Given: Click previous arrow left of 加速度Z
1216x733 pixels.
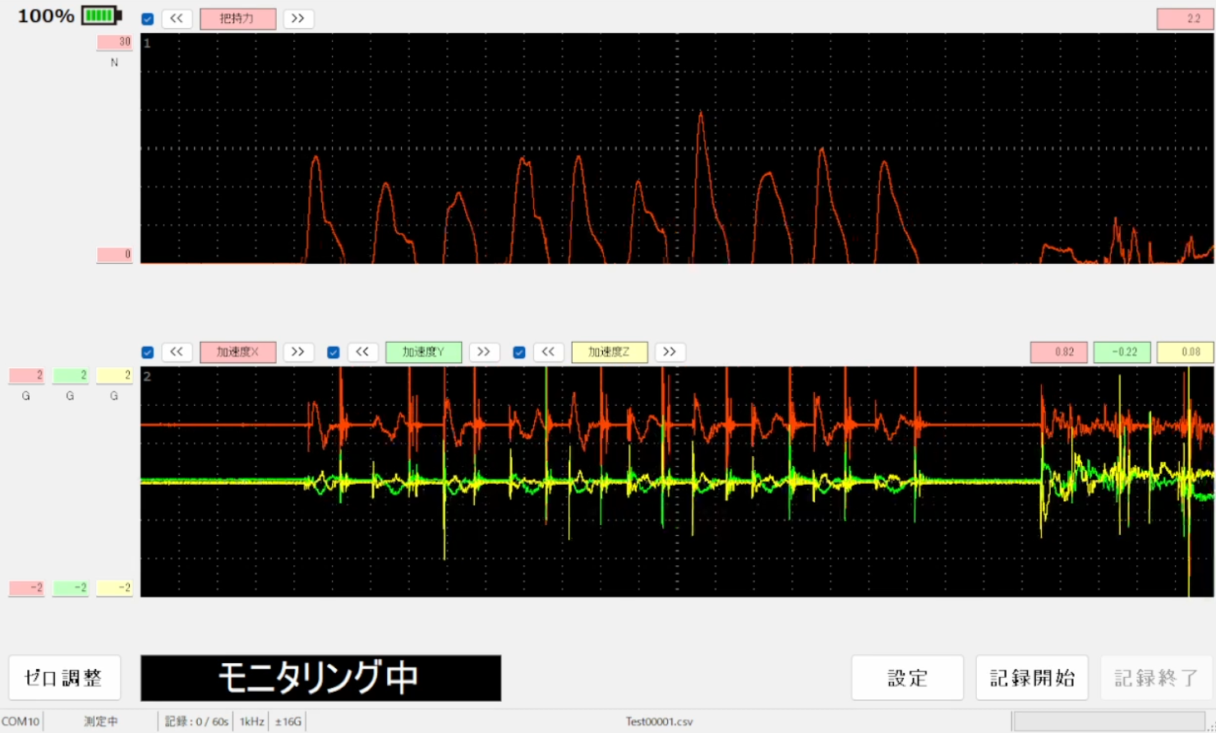Looking at the screenshot, I should point(548,352).
